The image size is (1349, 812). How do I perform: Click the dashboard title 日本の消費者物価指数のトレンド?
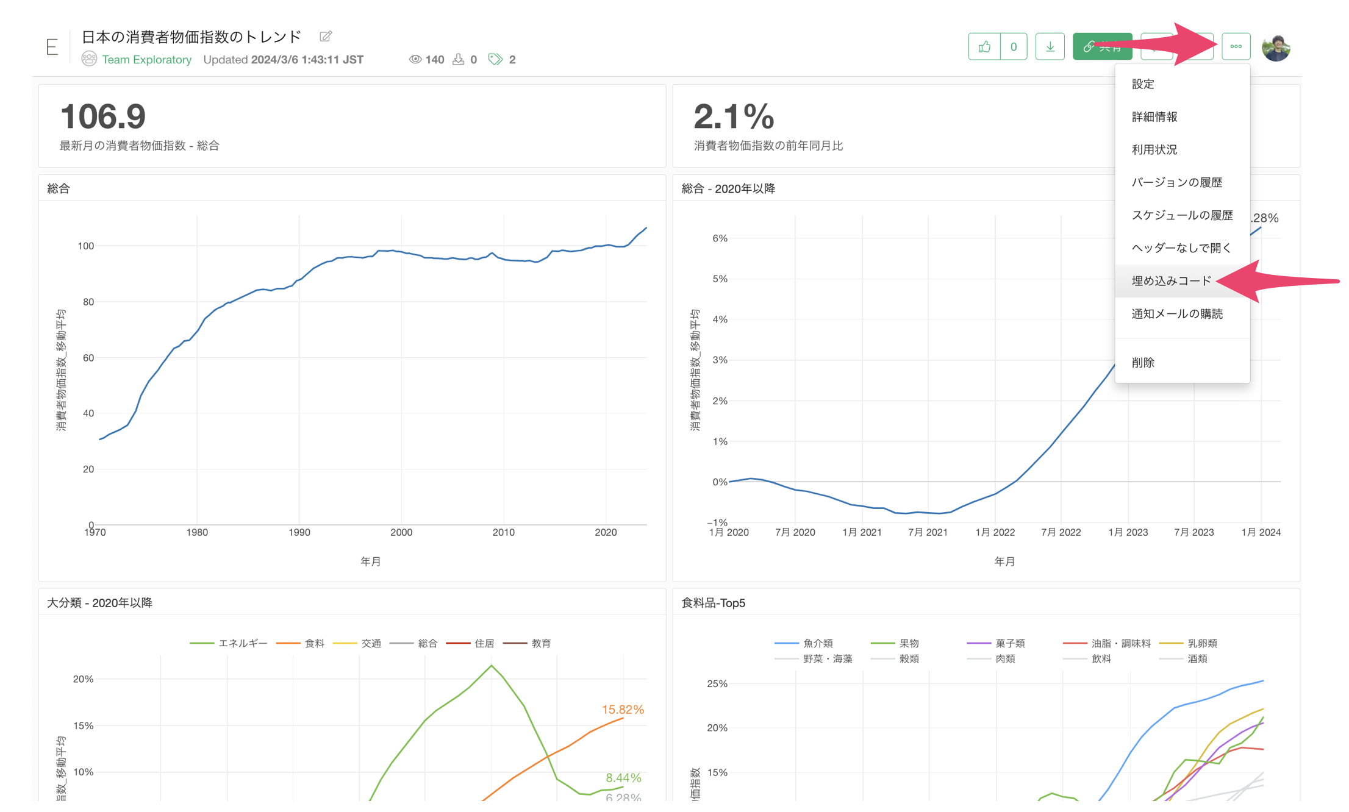[191, 37]
